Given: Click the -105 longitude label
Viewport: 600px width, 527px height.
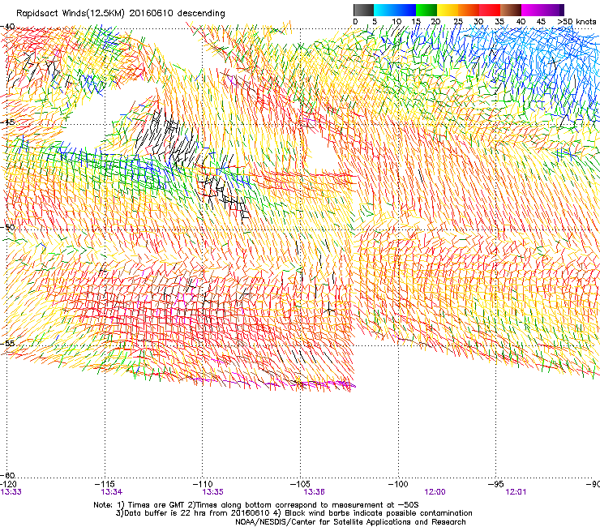Looking at the screenshot, I should pyautogui.click(x=300, y=484).
